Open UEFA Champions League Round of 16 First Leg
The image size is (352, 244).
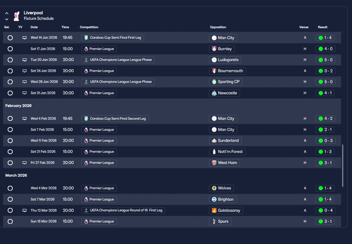pos(123,210)
